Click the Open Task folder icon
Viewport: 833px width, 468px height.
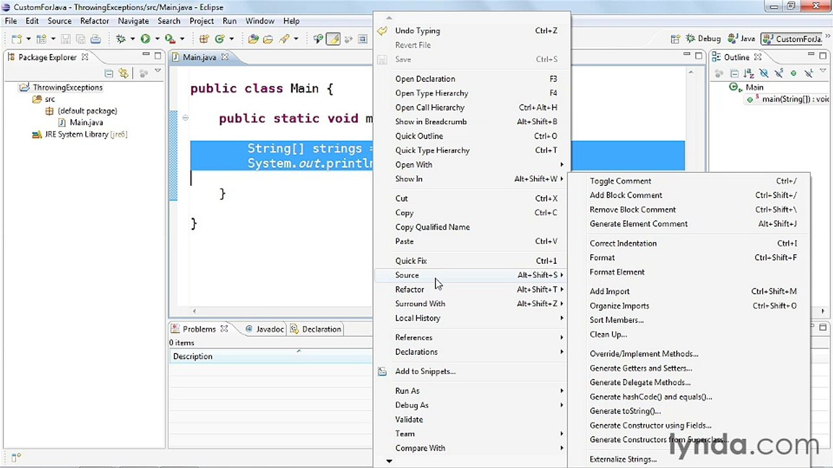(x=267, y=39)
